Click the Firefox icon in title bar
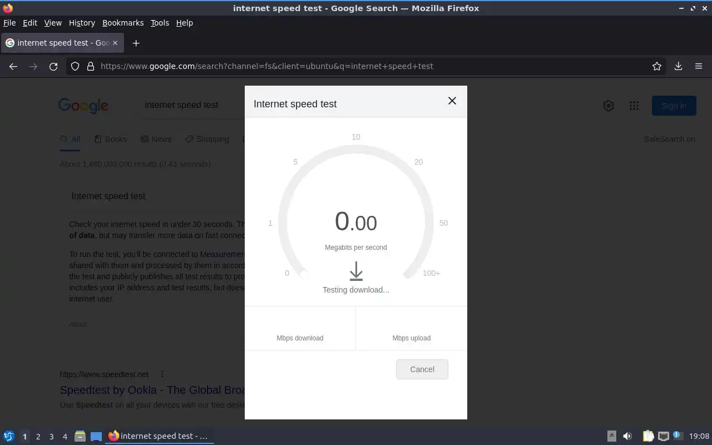 point(8,8)
